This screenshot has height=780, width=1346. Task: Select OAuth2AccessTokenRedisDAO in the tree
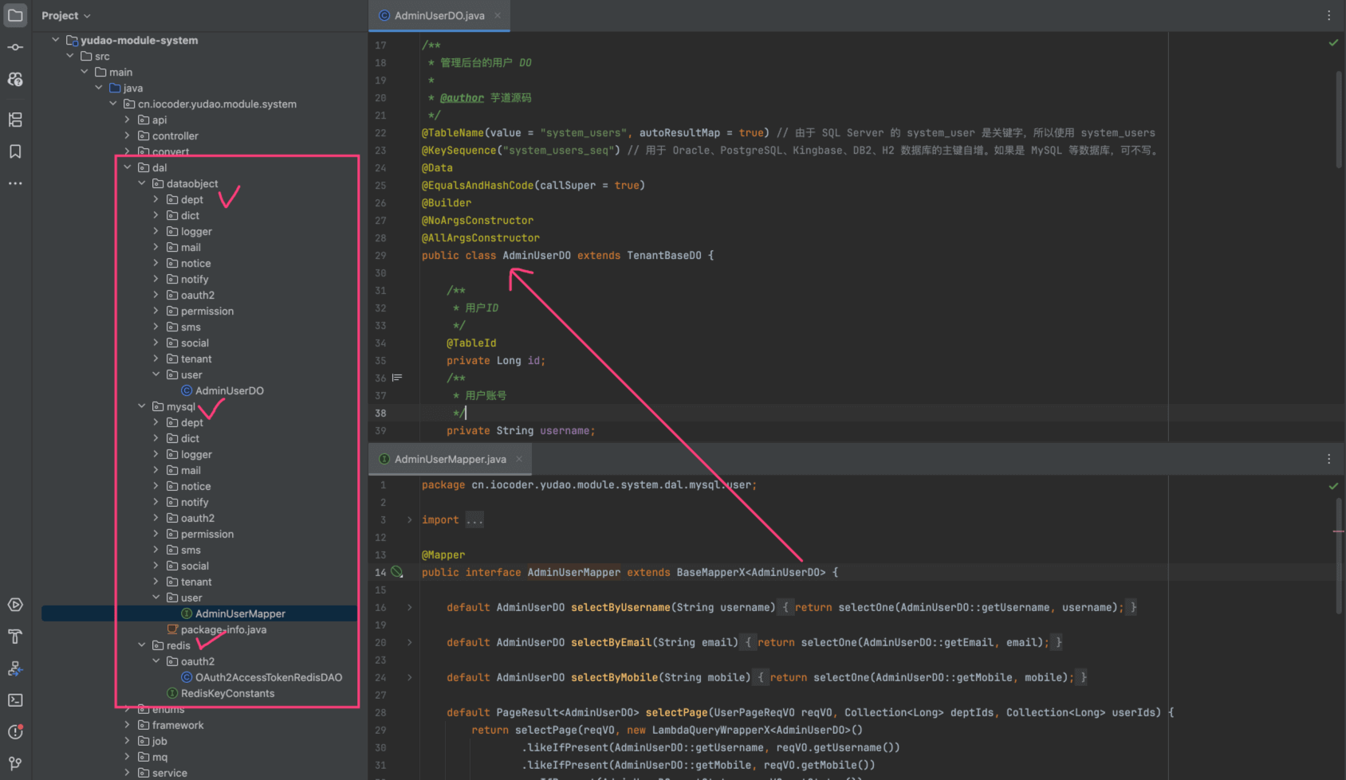click(268, 677)
